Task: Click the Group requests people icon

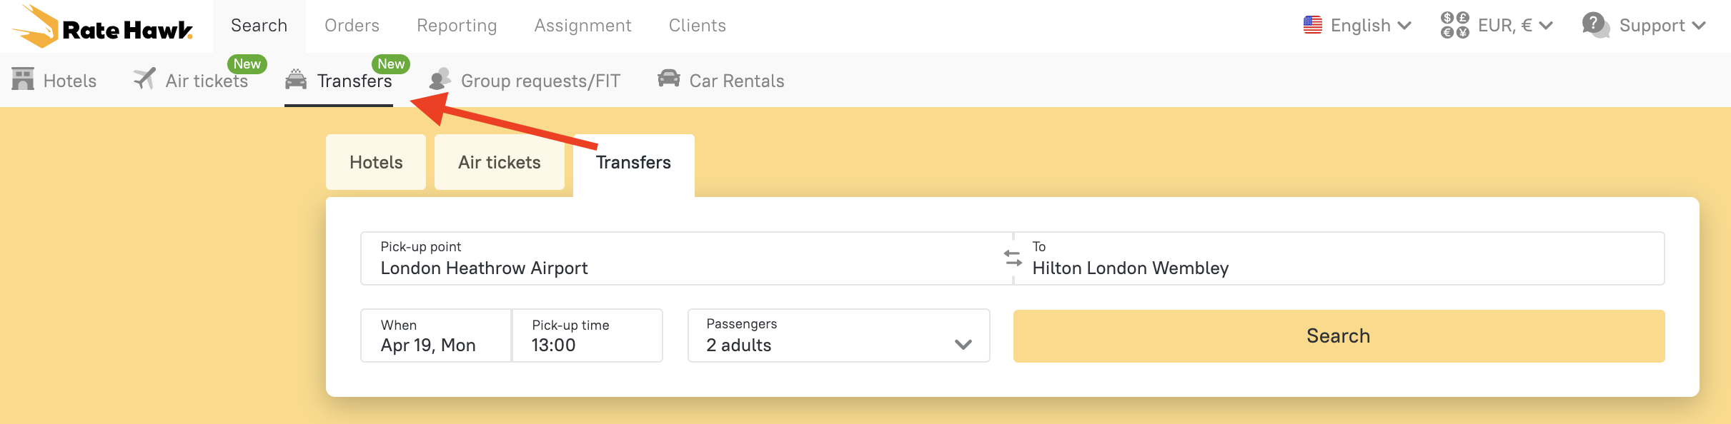Action: [x=440, y=79]
